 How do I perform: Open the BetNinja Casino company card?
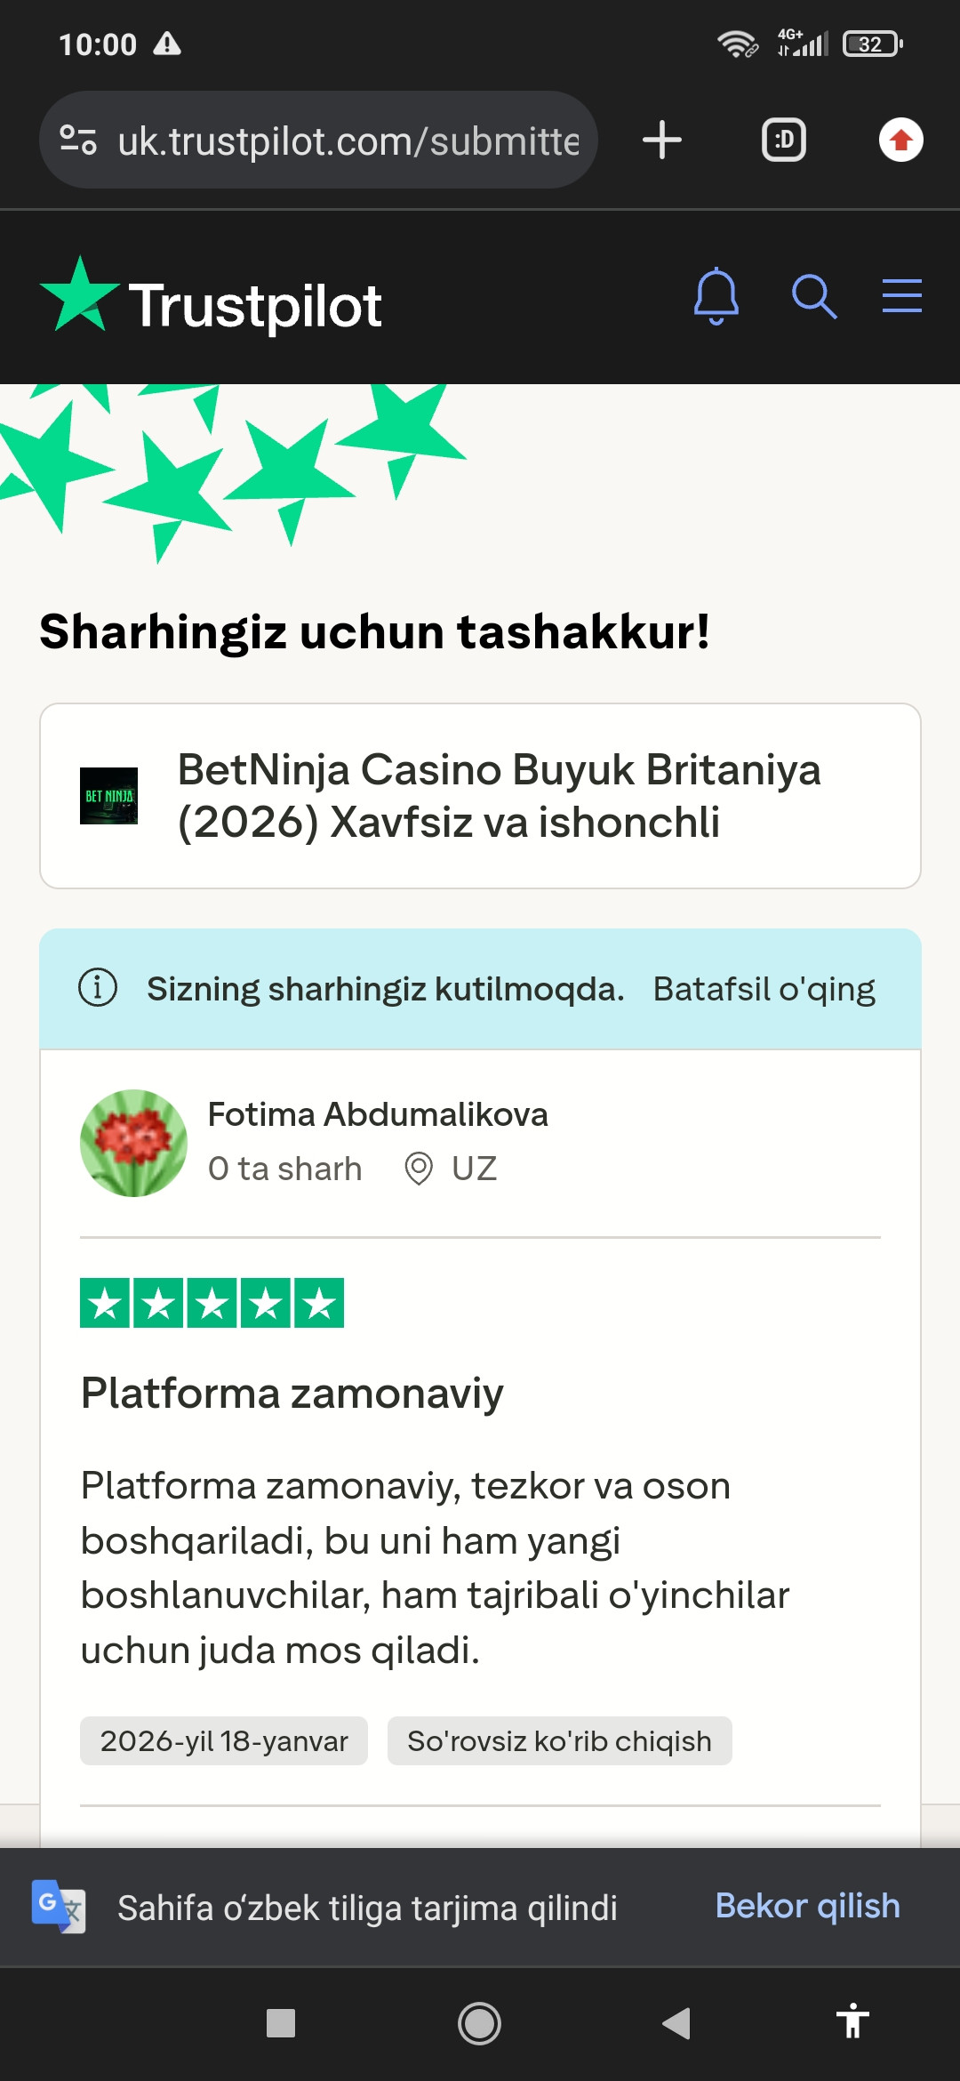[x=480, y=796]
